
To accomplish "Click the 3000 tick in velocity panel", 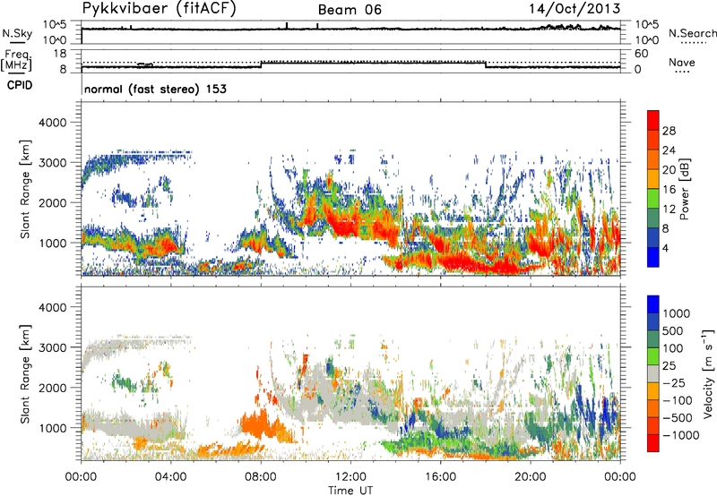I will click(x=52, y=347).
